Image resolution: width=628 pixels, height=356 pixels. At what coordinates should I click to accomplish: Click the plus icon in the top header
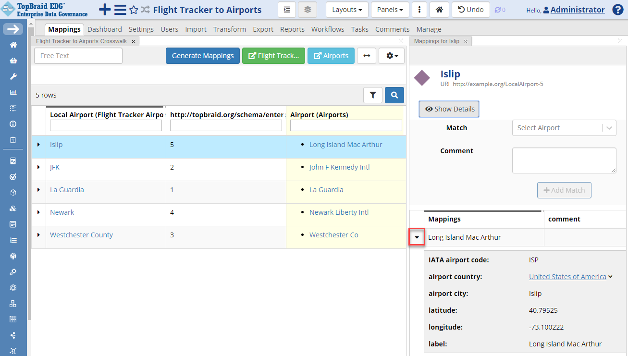pyautogui.click(x=104, y=10)
